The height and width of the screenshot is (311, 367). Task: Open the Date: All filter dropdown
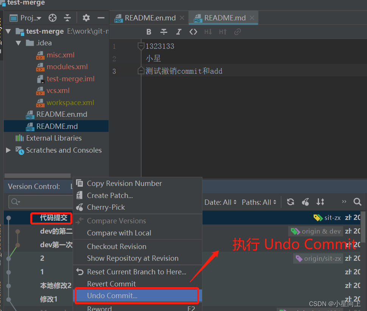220,202
